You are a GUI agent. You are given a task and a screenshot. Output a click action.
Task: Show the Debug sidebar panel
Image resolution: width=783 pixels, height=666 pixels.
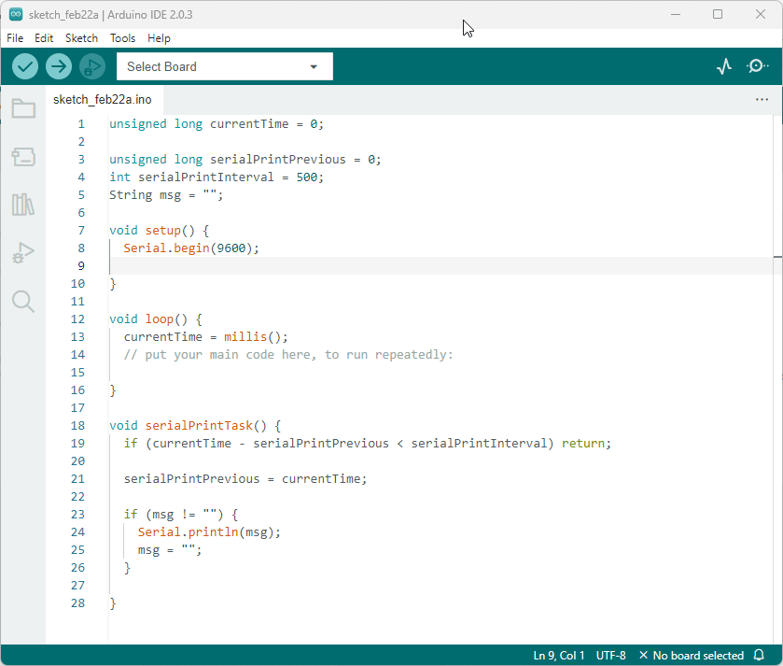(23, 252)
